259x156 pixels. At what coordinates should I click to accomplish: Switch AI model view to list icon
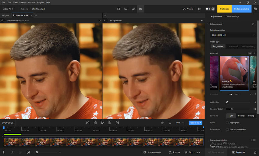[254, 53]
